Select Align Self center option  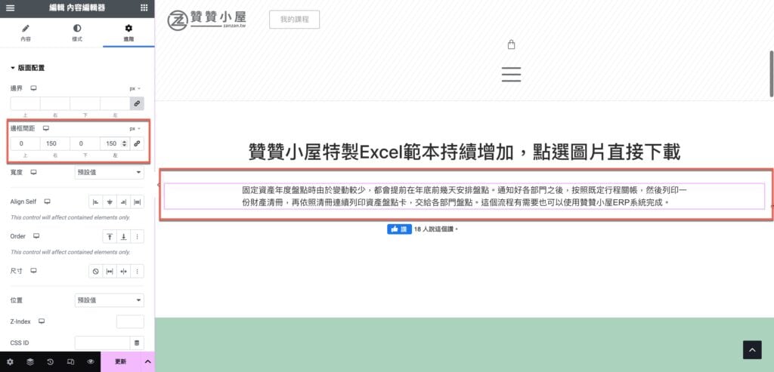110,202
